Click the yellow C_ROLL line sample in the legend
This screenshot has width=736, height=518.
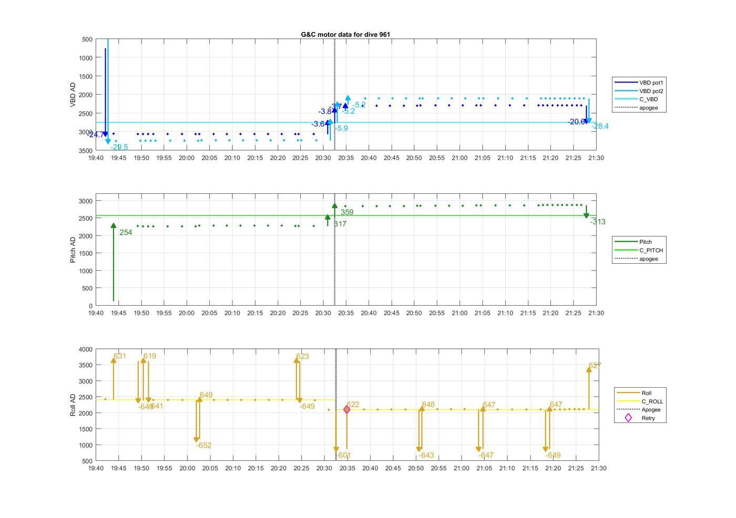pos(627,401)
